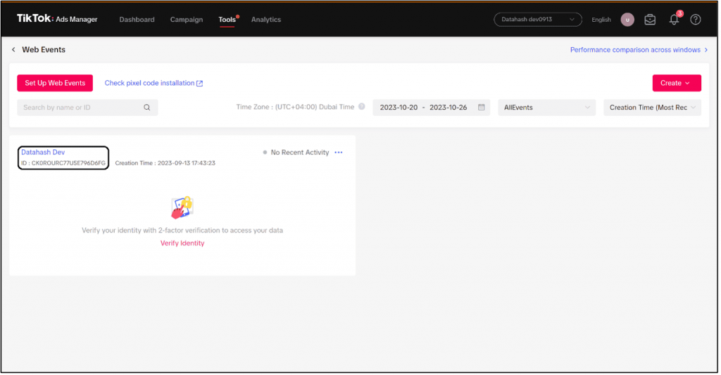Screen dimensions: 721x375
Task: Switch to the Dashboard tab
Action: 137,20
